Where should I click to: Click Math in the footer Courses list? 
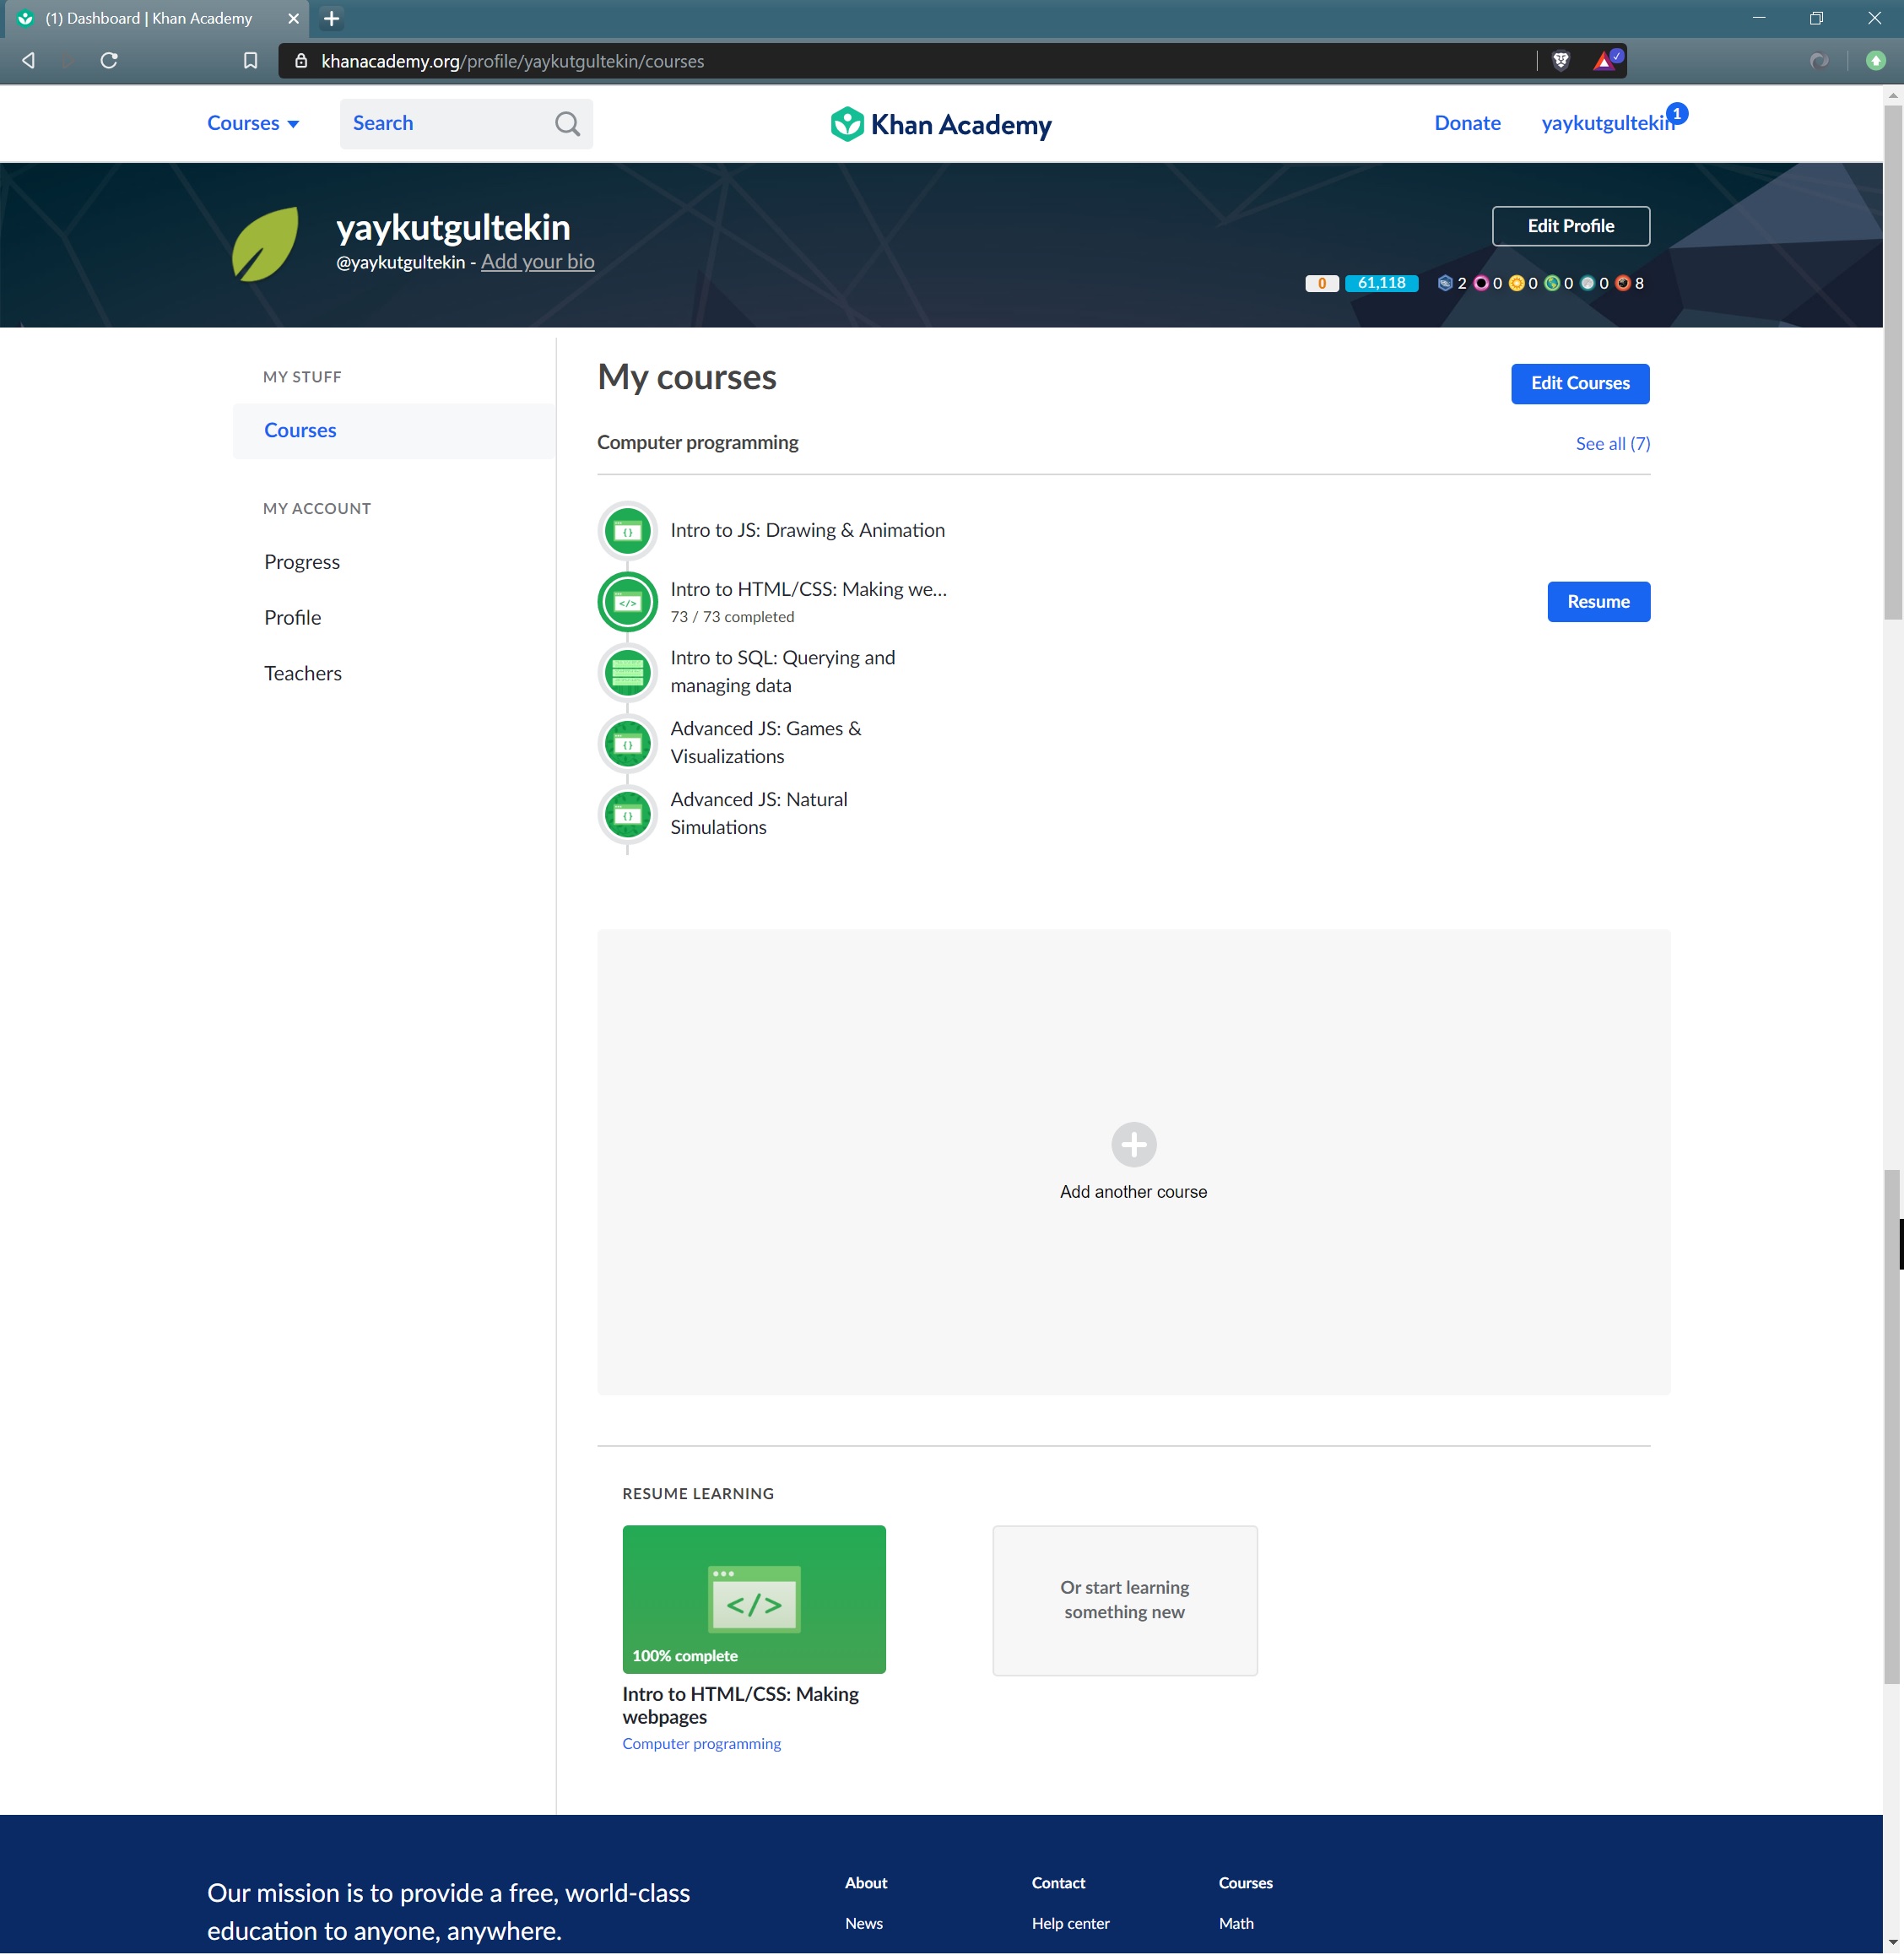coord(1235,1924)
